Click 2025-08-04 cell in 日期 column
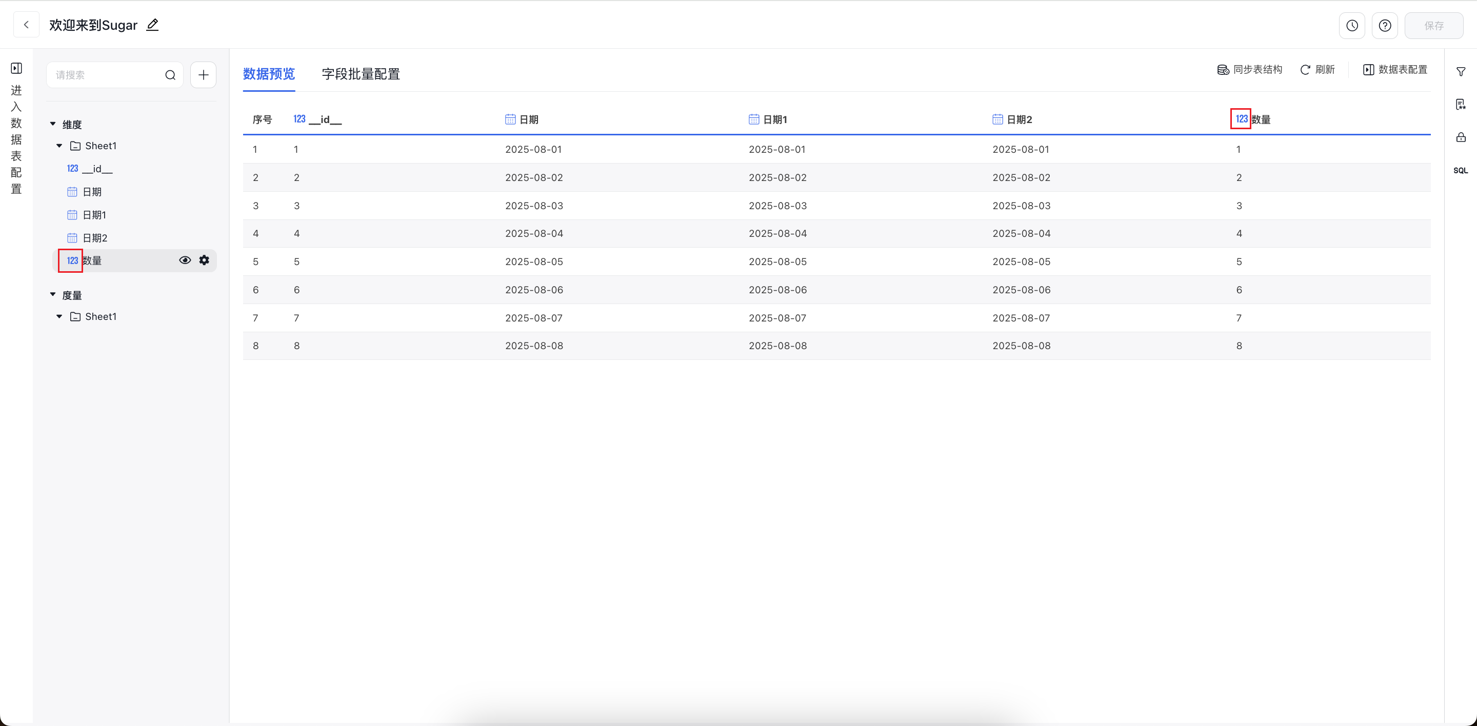The image size is (1477, 726). pos(534,234)
